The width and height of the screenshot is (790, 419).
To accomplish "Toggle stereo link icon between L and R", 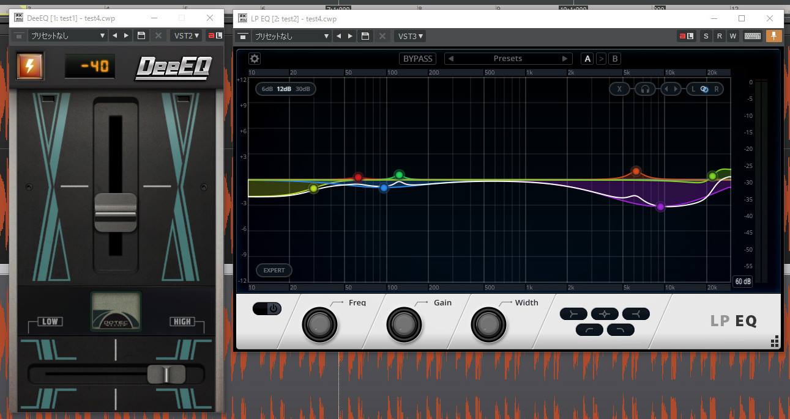I will [x=704, y=89].
